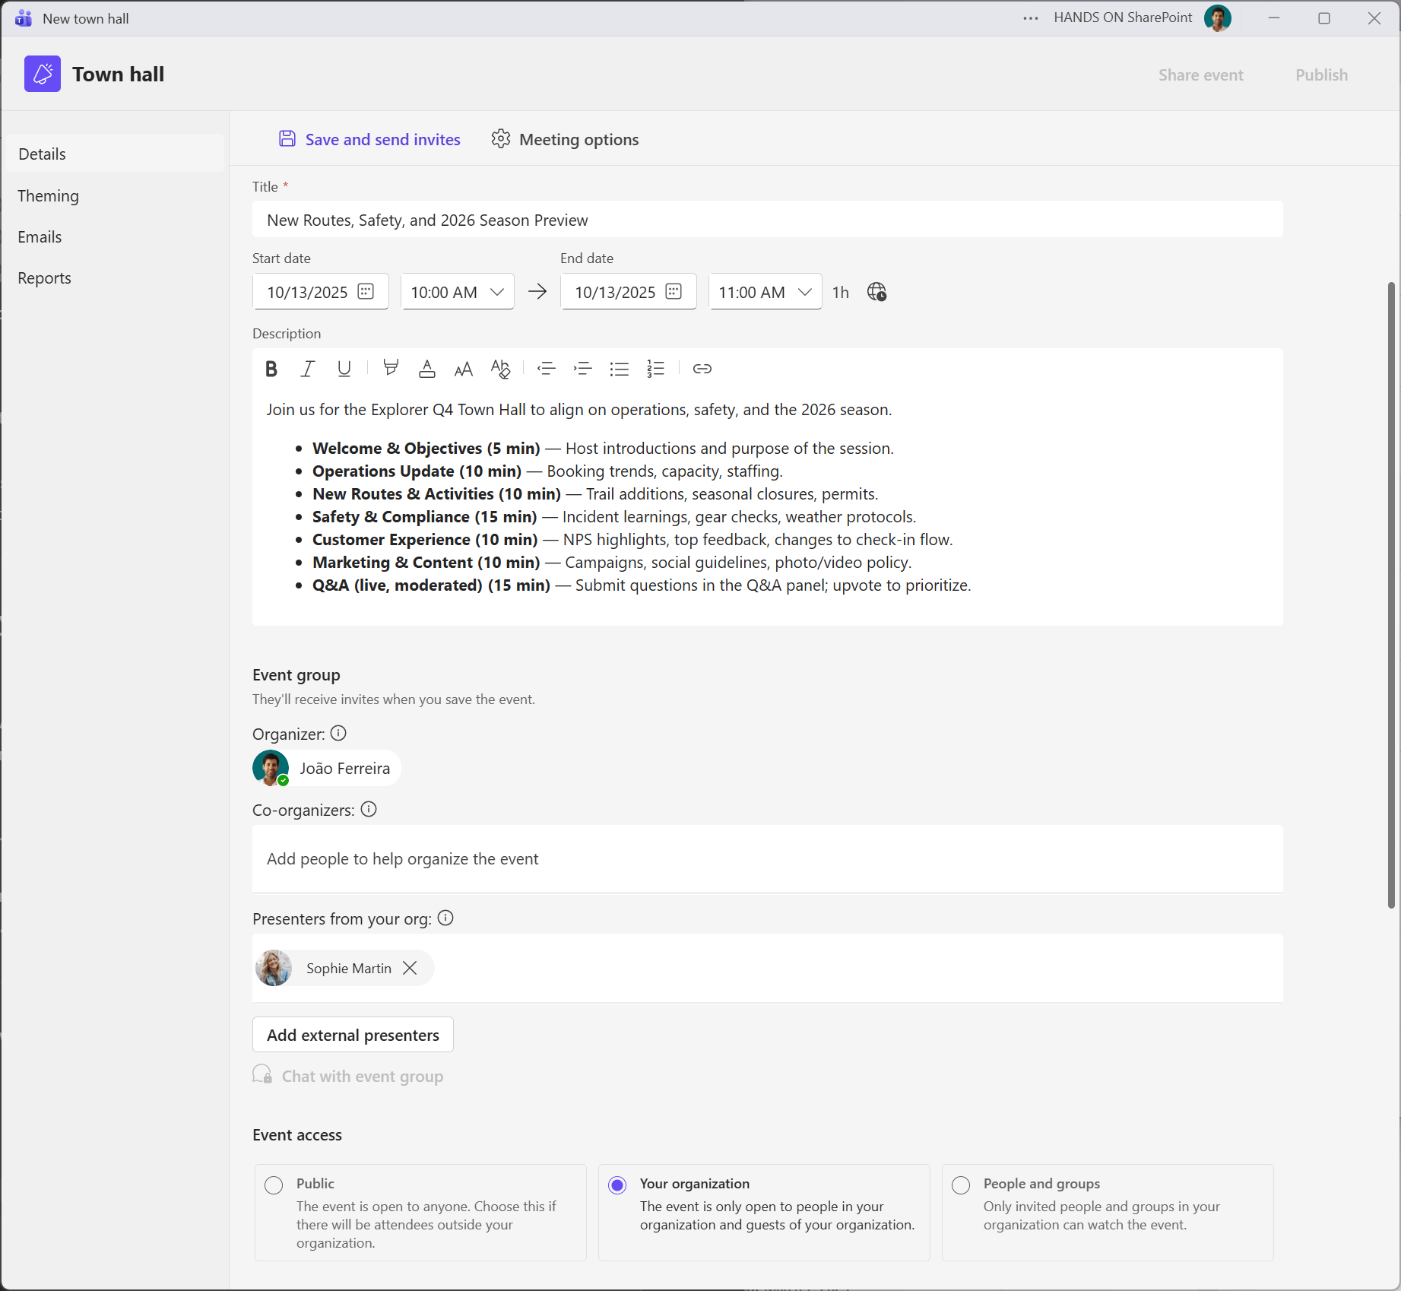Select the Public event access option
Viewport: 1401px width, 1291px height.
(274, 1185)
